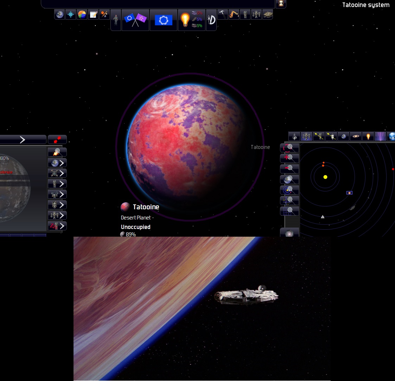Open research via the light bulb
The image size is (395, 381).
pos(192,20)
